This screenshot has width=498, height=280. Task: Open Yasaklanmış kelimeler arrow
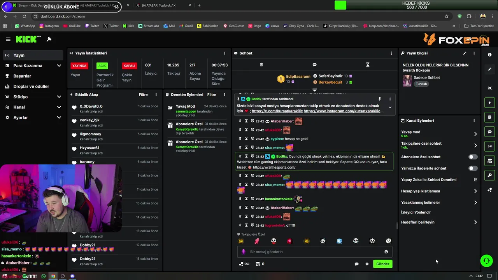click(475, 202)
